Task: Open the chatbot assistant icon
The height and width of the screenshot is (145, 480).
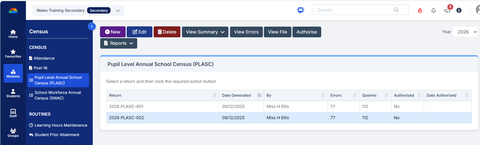Action: (x=300, y=10)
